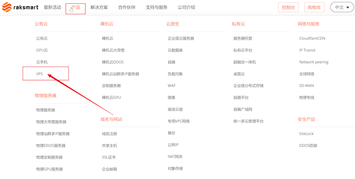Open SiteLock link
Viewport: 355px width, 179px height.
(x=306, y=134)
